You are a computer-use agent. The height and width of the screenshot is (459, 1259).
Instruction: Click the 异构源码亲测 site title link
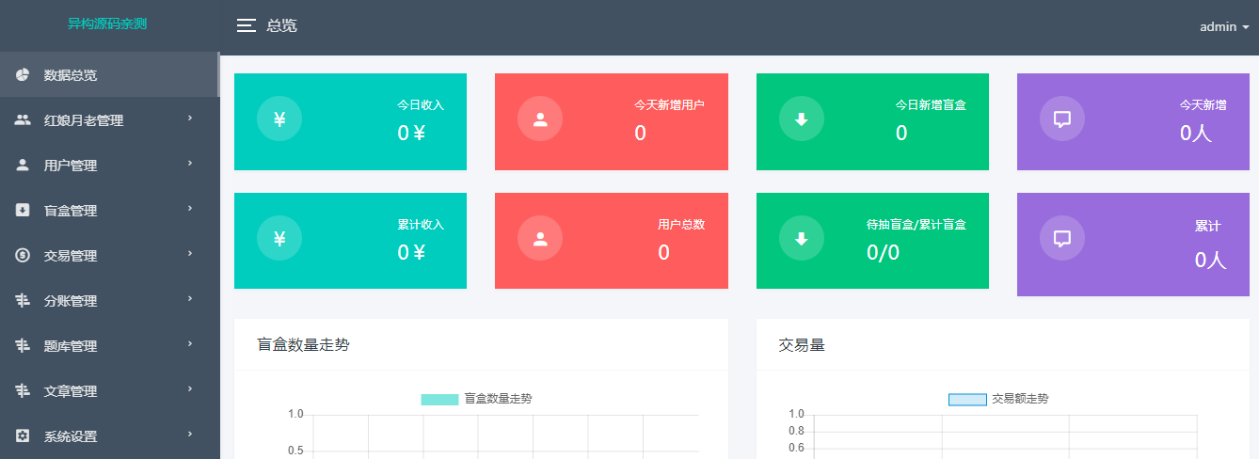(x=107, y=24)
